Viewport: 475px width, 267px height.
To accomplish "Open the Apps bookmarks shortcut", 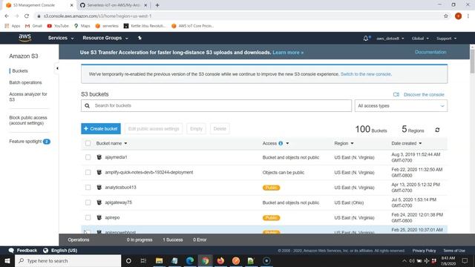I will [13, 26].
